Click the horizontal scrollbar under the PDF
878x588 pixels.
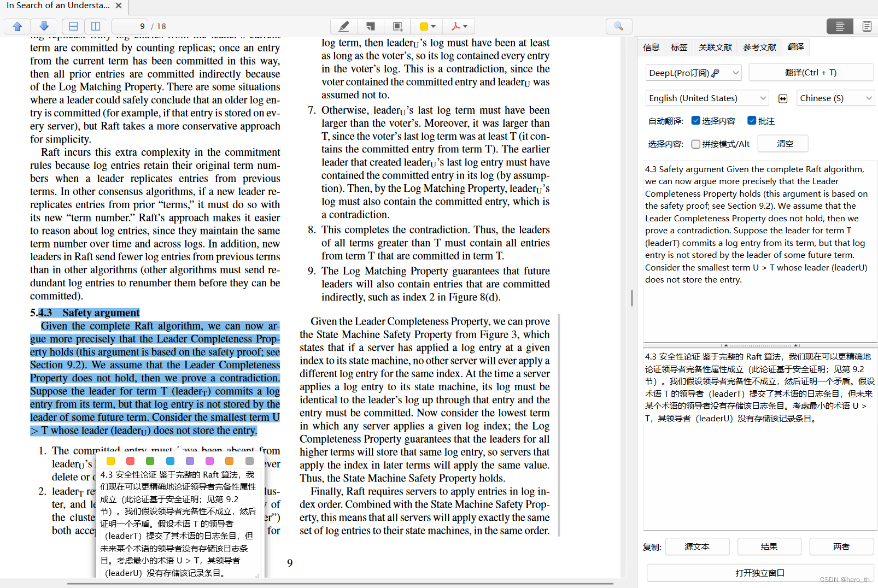pyautogui.click(x=340, y=584)
